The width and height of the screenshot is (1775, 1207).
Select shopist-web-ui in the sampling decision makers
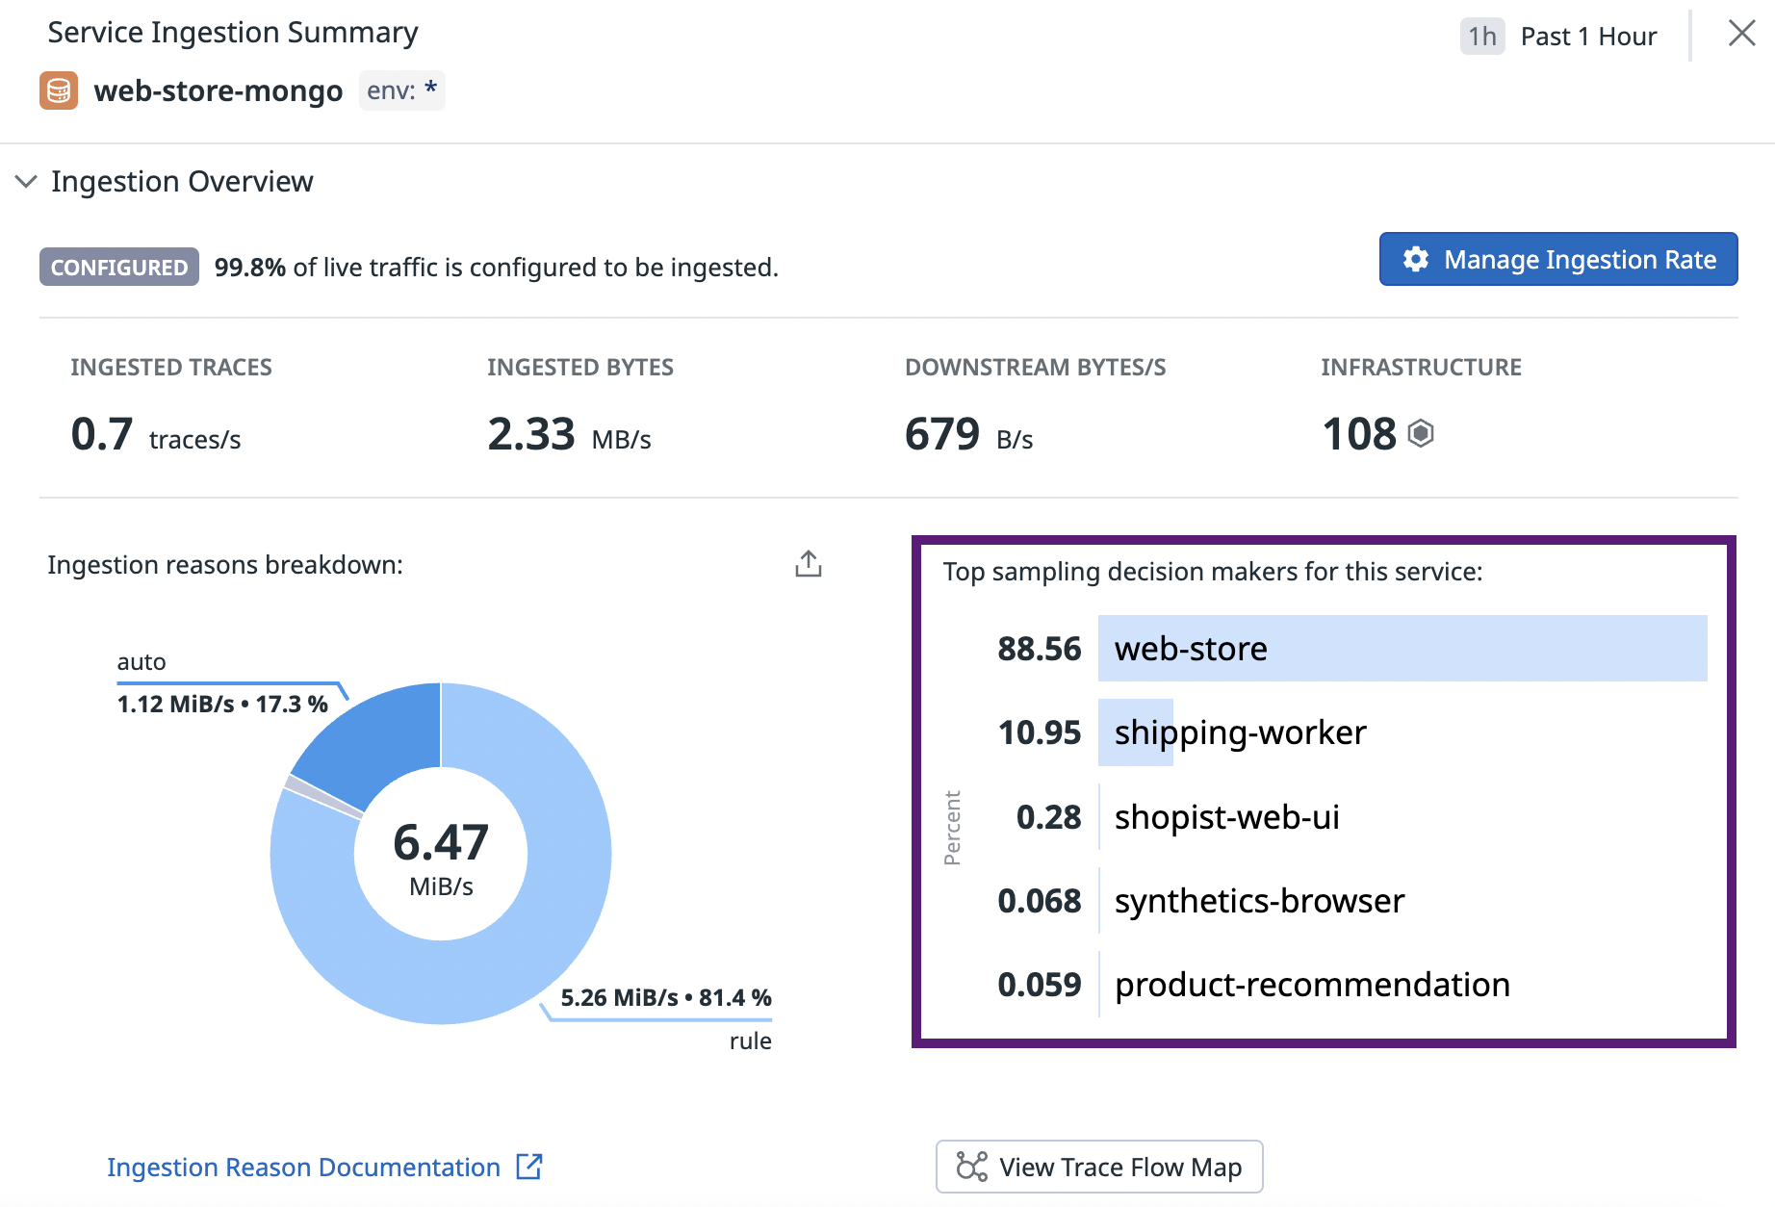coord(1226,817)
